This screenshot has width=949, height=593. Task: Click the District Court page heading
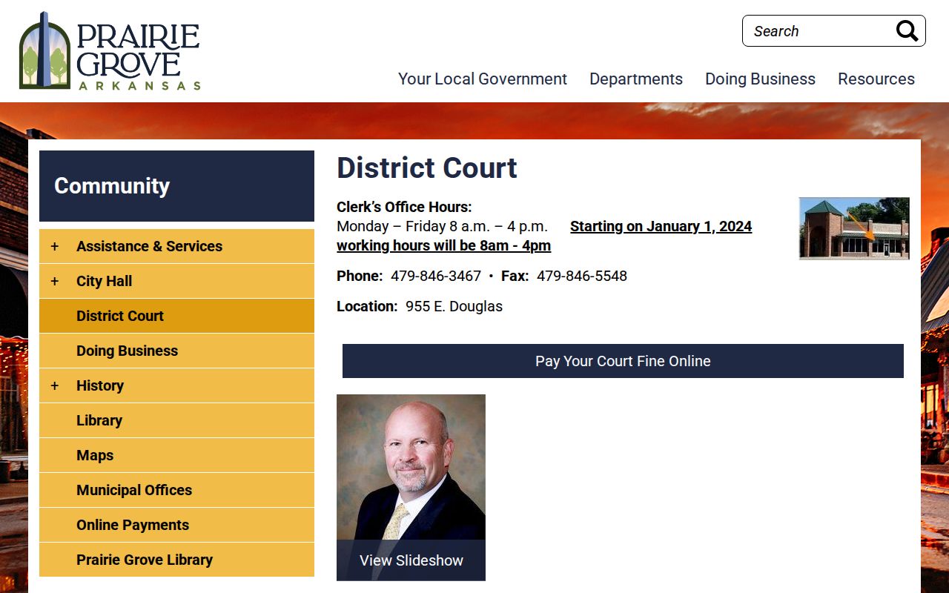(427, 168)
